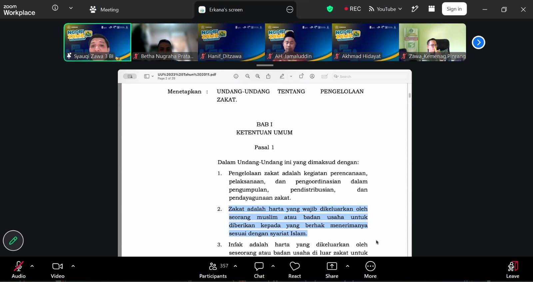Click the REC recording indicator
Screen dimensions: 533x282
pos(352,9)
